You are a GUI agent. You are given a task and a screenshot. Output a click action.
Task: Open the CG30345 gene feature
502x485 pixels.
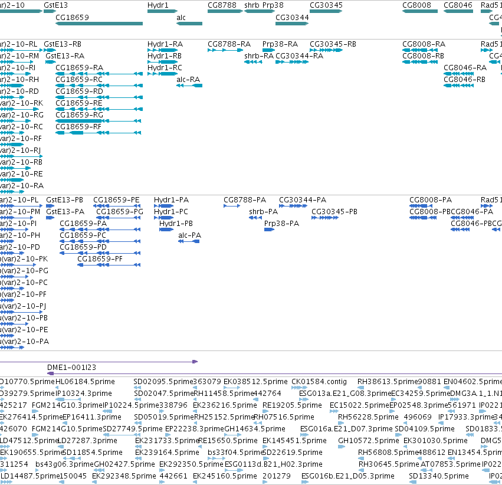326,11
